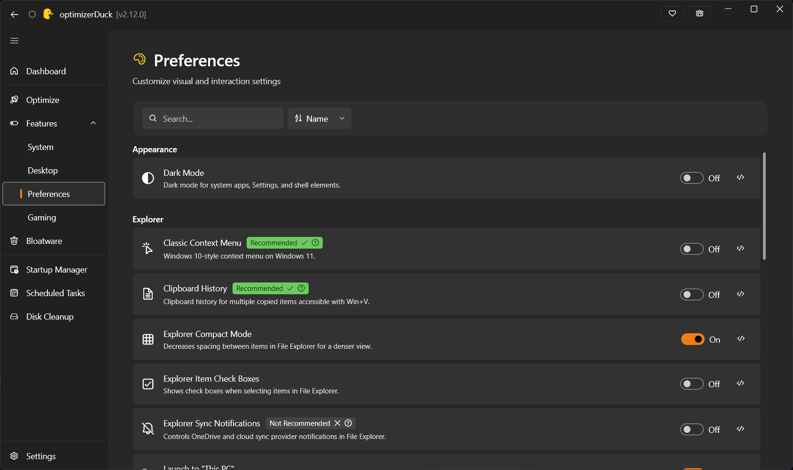This screenshot has width=793, height=470.
Task: Toggle the Explorer Sync Notifications switch
Action: pyautogui.click(x=692, y=430)
